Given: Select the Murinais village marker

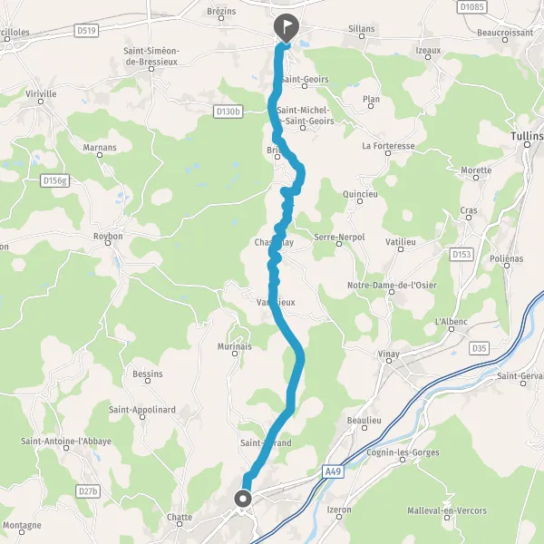Looking at the screenshot, I should tap(235, 354).
